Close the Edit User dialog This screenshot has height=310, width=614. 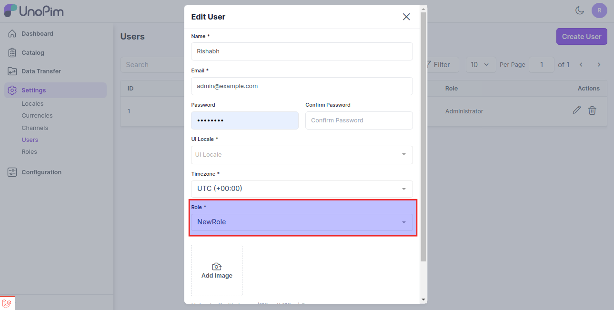(x=406, y=17)
